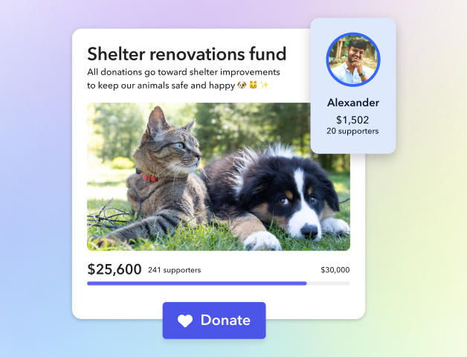Image resolution: width=467 pixels, height=357 pixels.
Task: Click the filled purple portion of progress bar
Action: tap(197, 283)
